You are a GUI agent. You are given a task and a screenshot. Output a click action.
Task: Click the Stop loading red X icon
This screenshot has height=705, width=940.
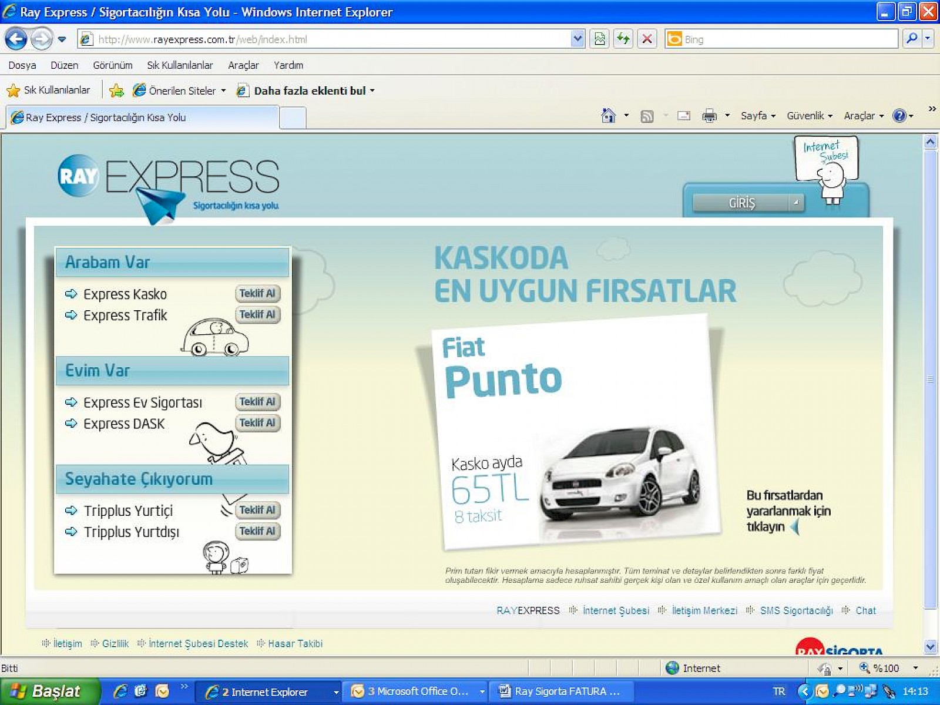tap(647, 39)
